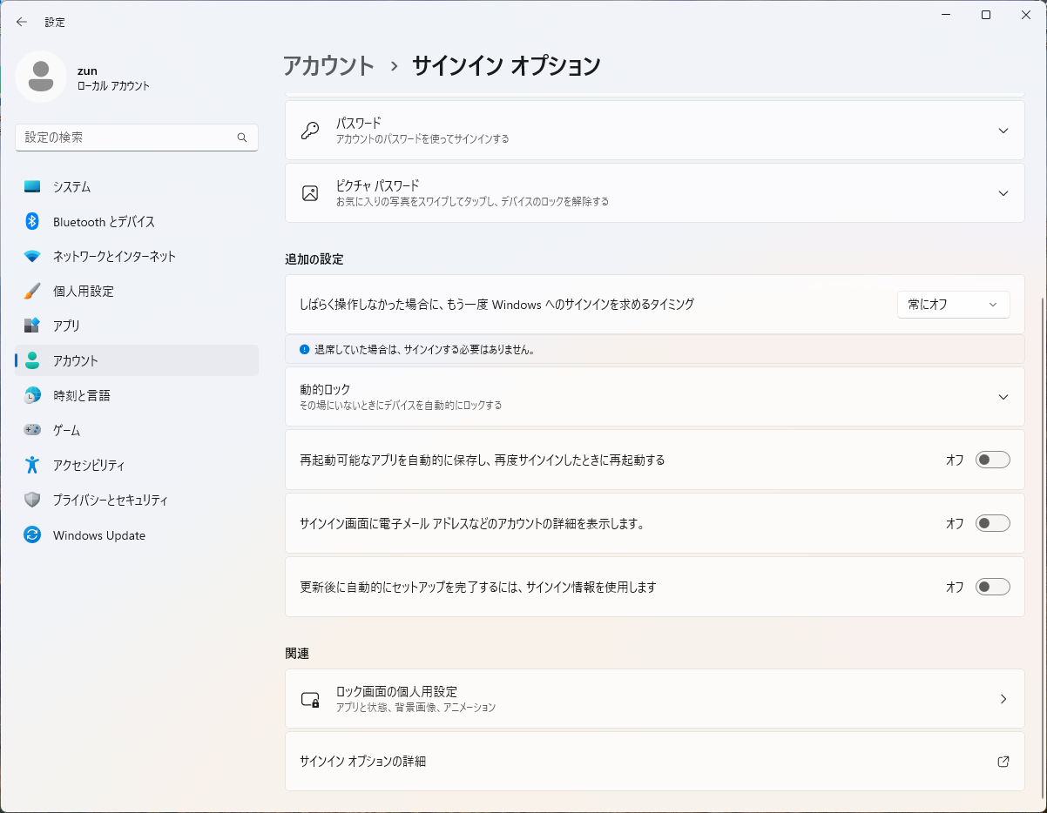Click the システム monitor icon
The image size is (1047, 813).
point(32,186)
